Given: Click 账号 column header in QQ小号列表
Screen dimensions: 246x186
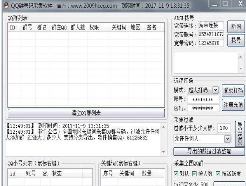Looking at the screenshot, I should [x=33, y=173].
